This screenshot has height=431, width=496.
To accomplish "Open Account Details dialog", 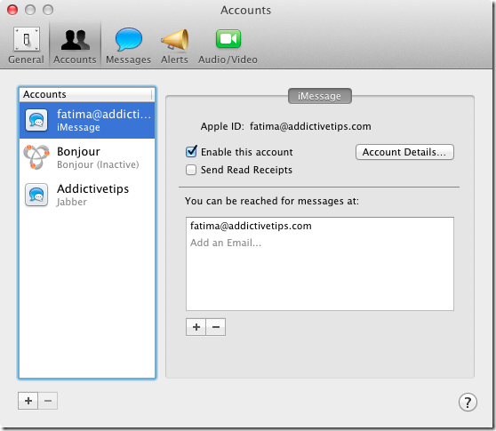I will click(x=404, y=152).
